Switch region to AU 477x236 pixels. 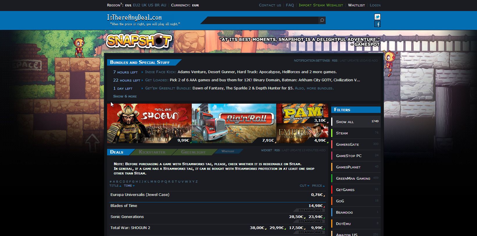(164, 5)
